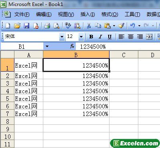Open the 视图(V) menu

(x=66, y=14)
